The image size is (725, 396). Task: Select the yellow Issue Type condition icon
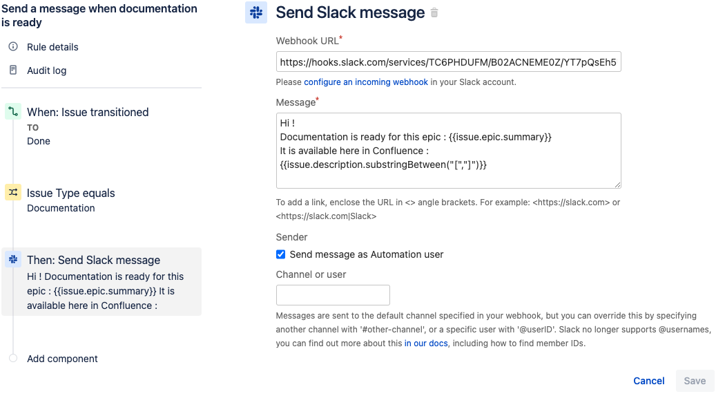13,192
